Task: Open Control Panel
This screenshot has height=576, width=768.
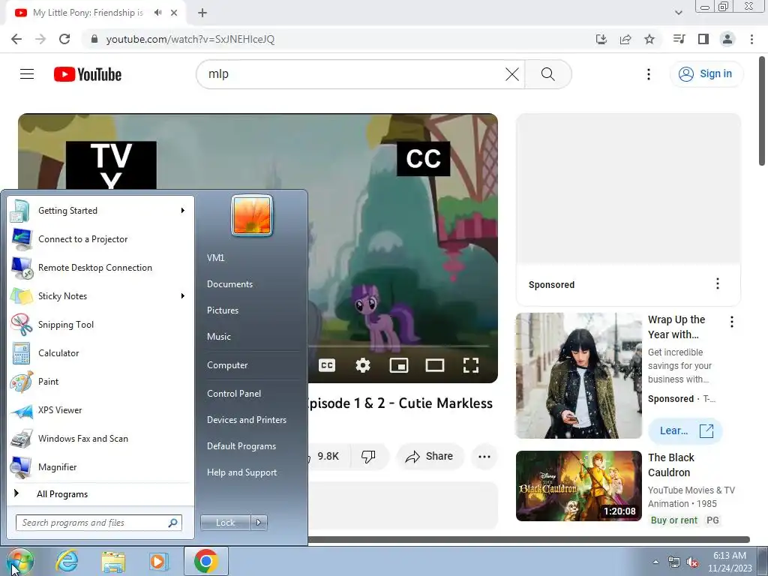Action: tap(234, 394)
